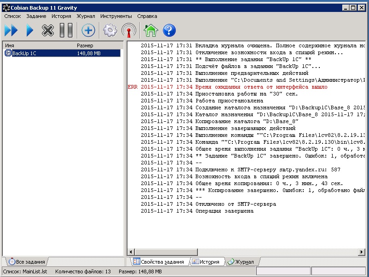This screenshot has height=277, width=369.
Task: Click the red ERR log line
Action: click(227, 87)
